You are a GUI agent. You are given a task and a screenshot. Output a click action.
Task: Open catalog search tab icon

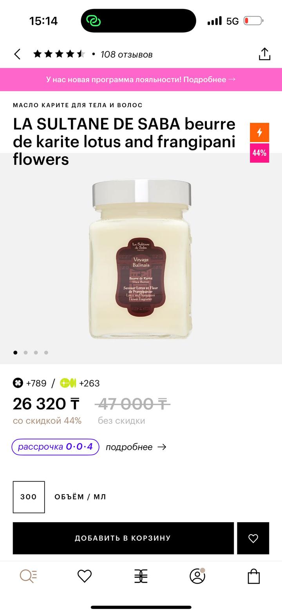[28, 576]
